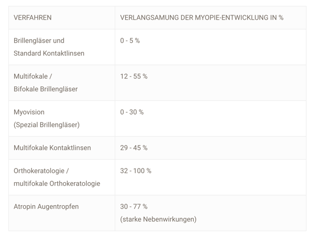Click the 'Atropin Augentropfen' cell
The image size is (314, 238).
coord(46,207)
